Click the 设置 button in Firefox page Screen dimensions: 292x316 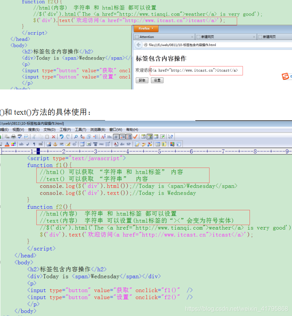pyautogui.click(x=157, y=80)
